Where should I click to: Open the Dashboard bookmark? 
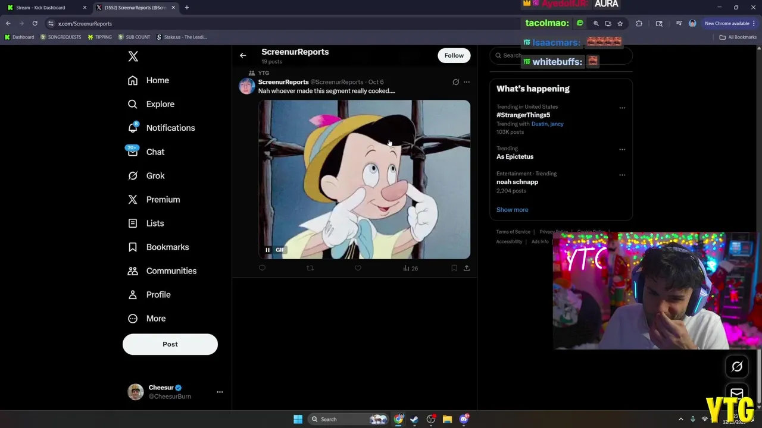(x=19, y=37)
